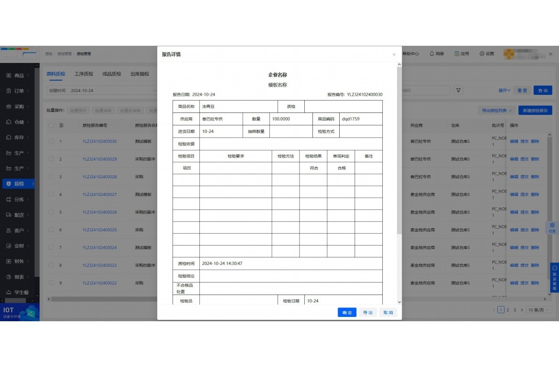559x367 pixels.
Task: Click the 新建质检报告 button
Action: [x=535, y=111]
